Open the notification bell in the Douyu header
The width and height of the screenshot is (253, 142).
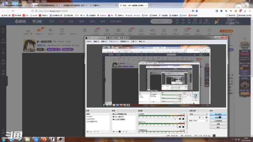201,21
